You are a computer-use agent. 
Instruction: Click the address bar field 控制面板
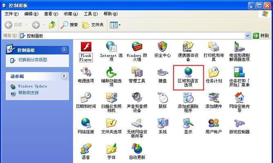[x=135, y=36]
